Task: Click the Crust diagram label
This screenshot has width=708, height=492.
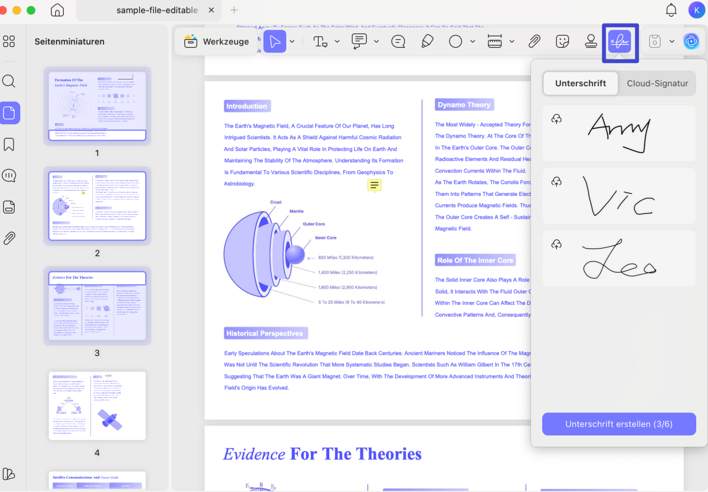Action: (276, 202)
